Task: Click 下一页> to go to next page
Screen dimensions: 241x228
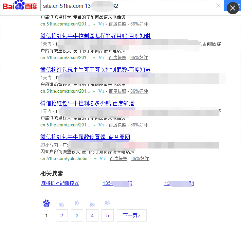Action: pyautogui.click(x=132, y=215)
